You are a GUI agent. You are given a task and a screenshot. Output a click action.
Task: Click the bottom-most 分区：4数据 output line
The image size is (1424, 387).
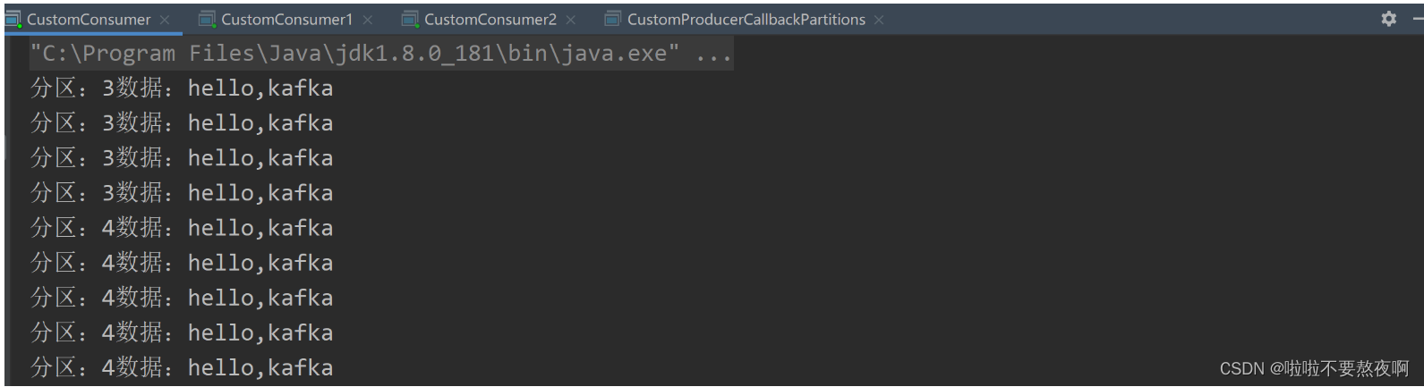tap(182, 366)
